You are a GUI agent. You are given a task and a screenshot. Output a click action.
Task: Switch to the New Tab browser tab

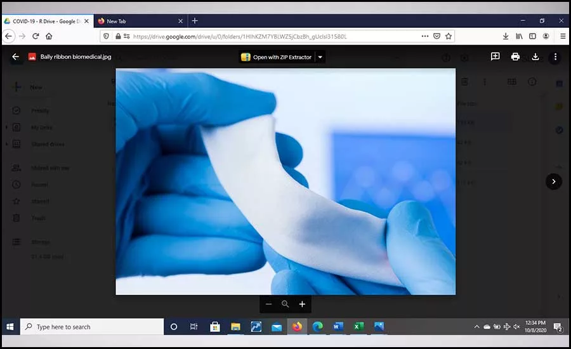[x=140, y=21]
